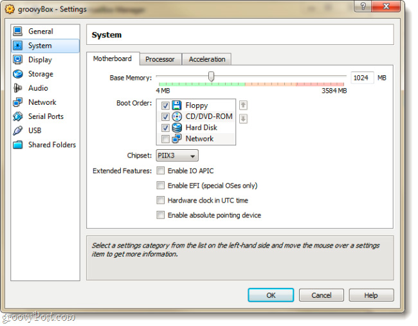Select the USB category label
Image resolution: width=418 pixels, height=326 pixels.
35,131
